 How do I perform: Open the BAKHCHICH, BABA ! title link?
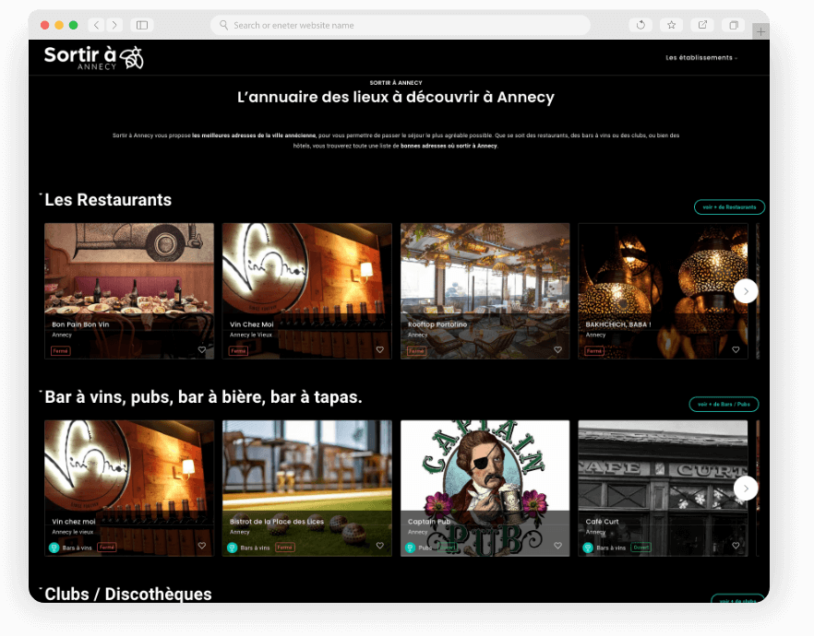pos(618,324)
